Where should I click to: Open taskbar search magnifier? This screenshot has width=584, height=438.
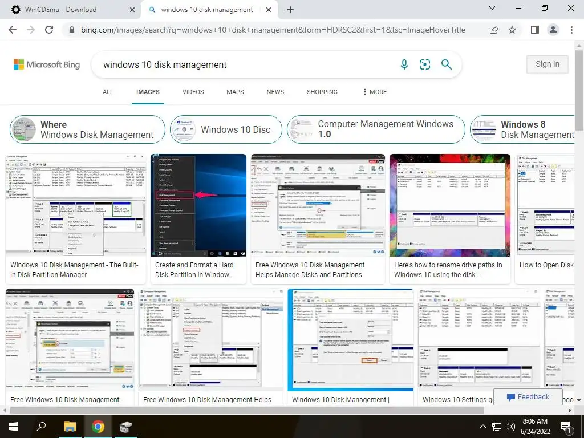[x=41, y=427]
